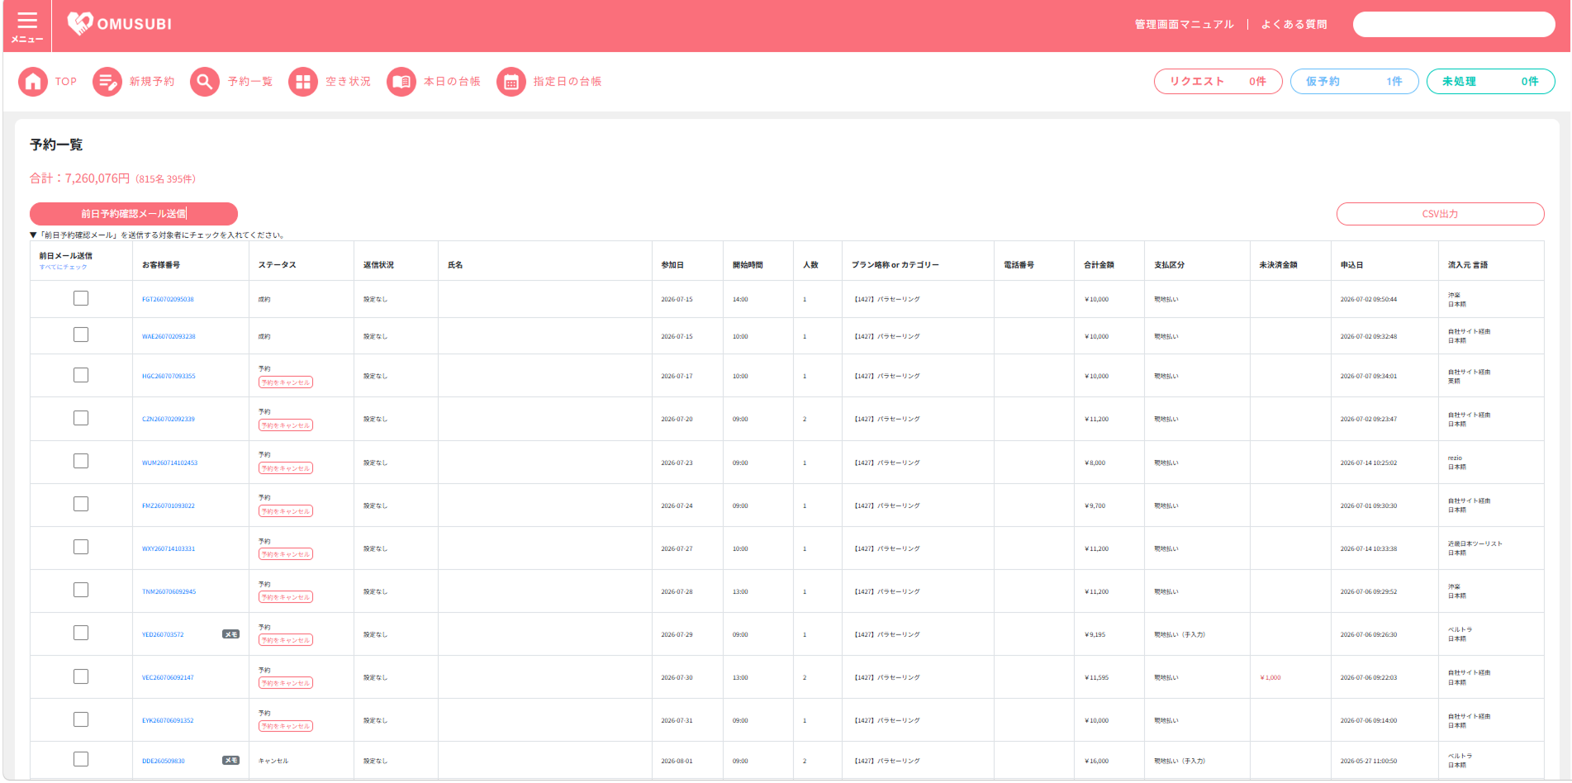Select 予約一覧 menu label
The image size is (1572, 783).
[250, 82]
